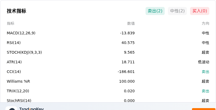Click the 卖出 direction label for CCI(14)

pyautogui.click(x=205, y=72)
